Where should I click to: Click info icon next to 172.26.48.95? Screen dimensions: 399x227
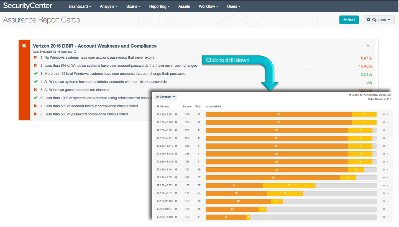(176, 130)
